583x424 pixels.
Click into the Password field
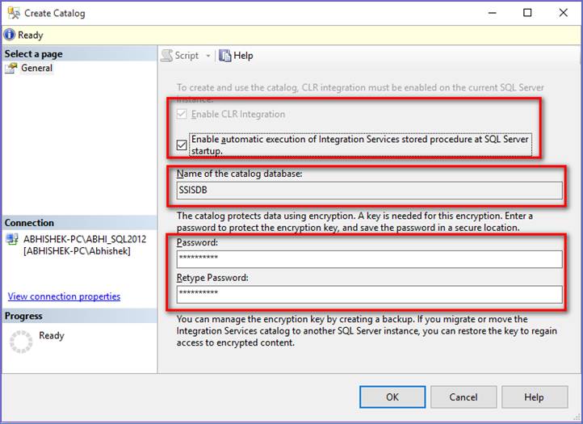pos(369,259)
